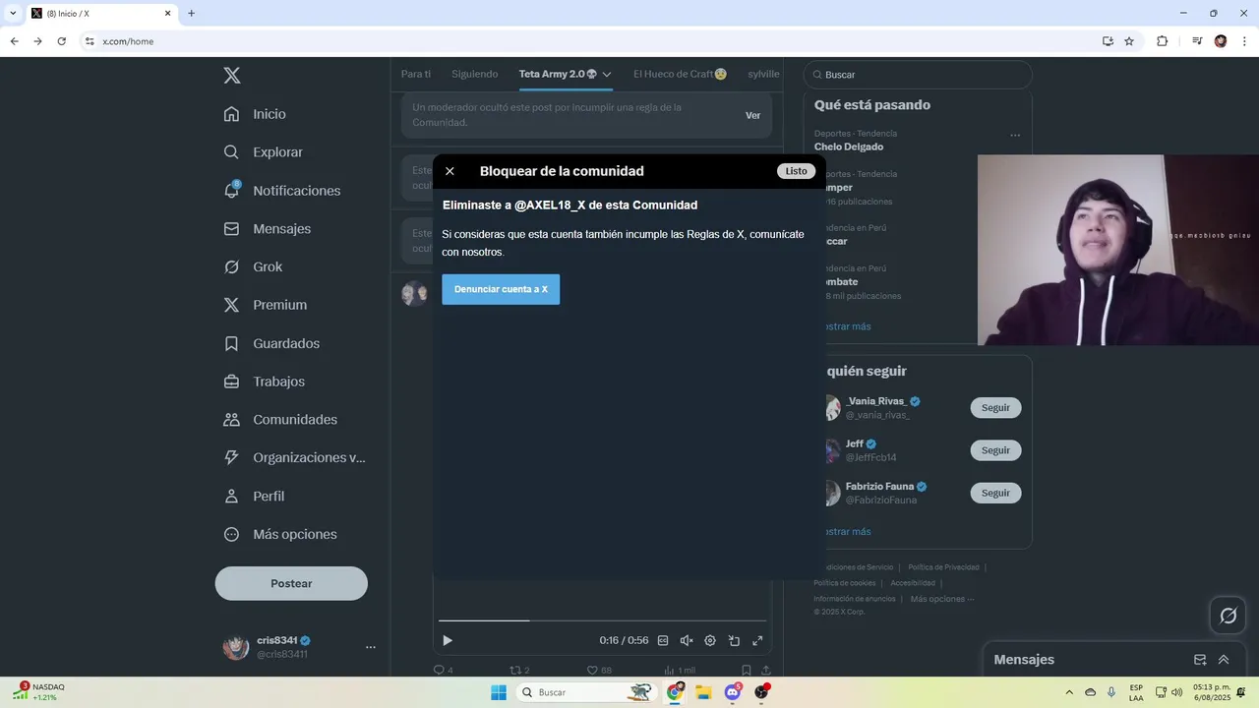This screenshot has width=1259, height=708.
Task: Open Discord from the taskbar
Action: [733, 692]
